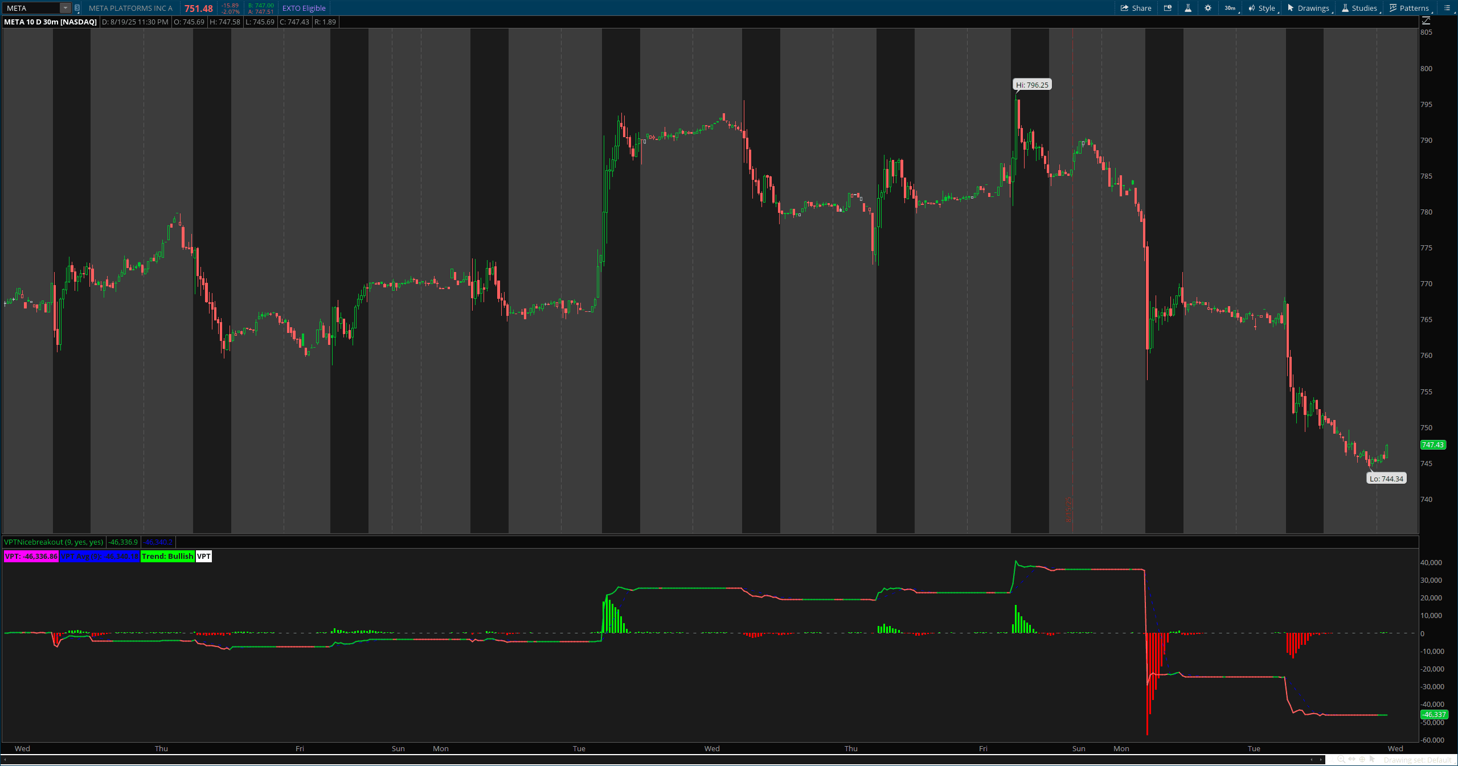
Task: Expand the META symbol dropdown arrow
Action: click(65, 8)
